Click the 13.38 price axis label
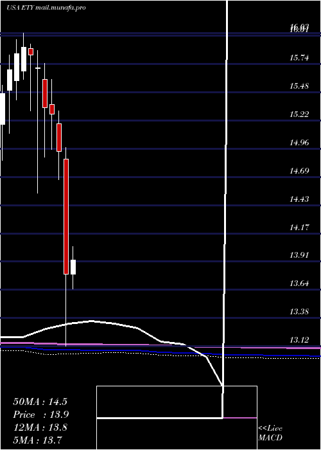Screen dimensions: 321x450 tap(299, 311)
